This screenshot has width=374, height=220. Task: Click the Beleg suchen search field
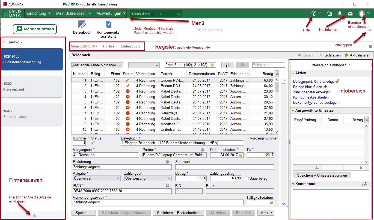coord(269,65)
